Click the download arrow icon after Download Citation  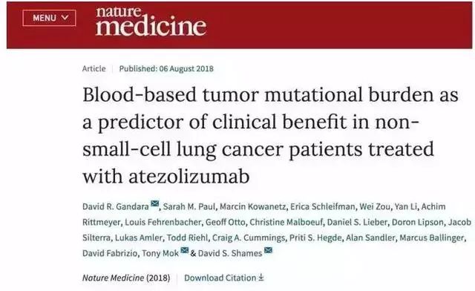click(x=261, y=277)
